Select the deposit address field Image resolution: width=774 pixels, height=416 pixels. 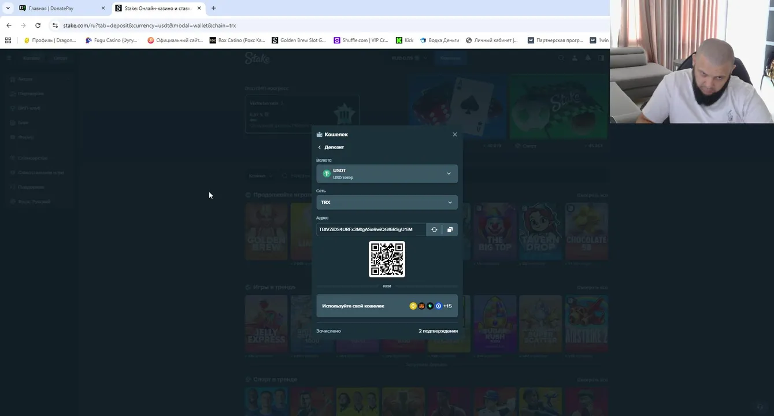(371, 229)
